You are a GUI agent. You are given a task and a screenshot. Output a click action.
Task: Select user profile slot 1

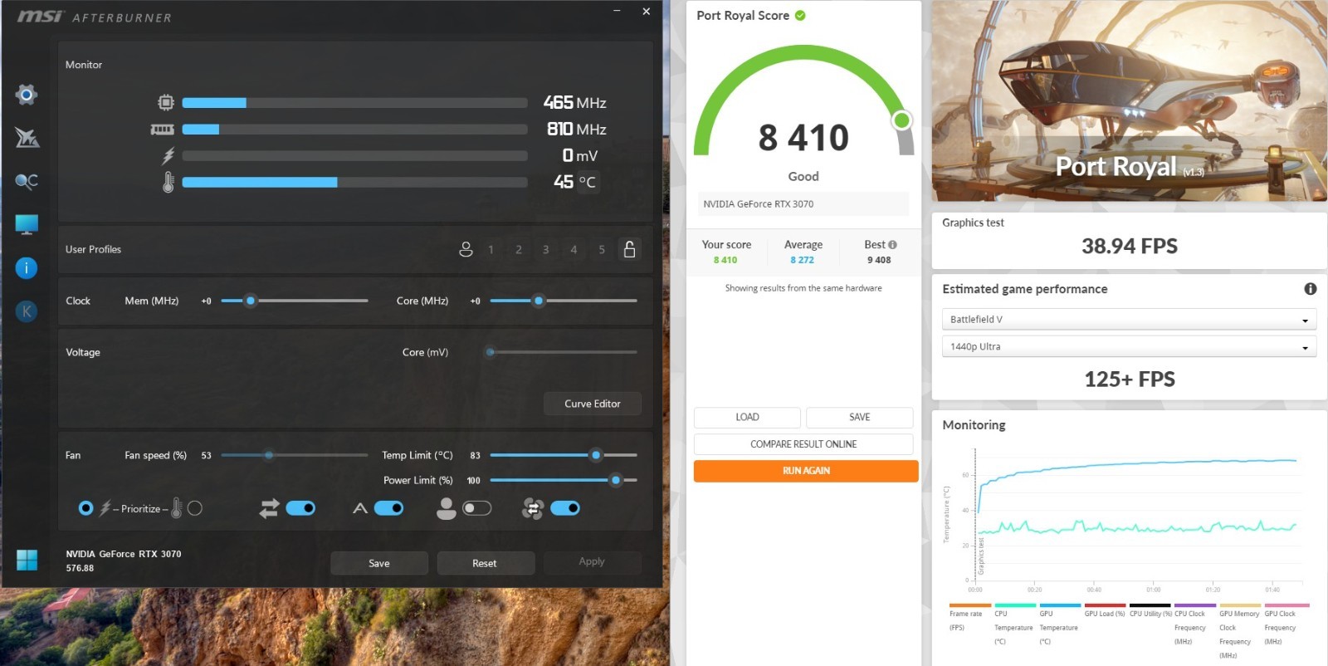(x=491, y=249)
